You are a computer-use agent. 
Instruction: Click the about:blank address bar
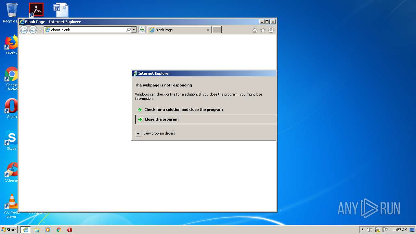click(85, 30)
